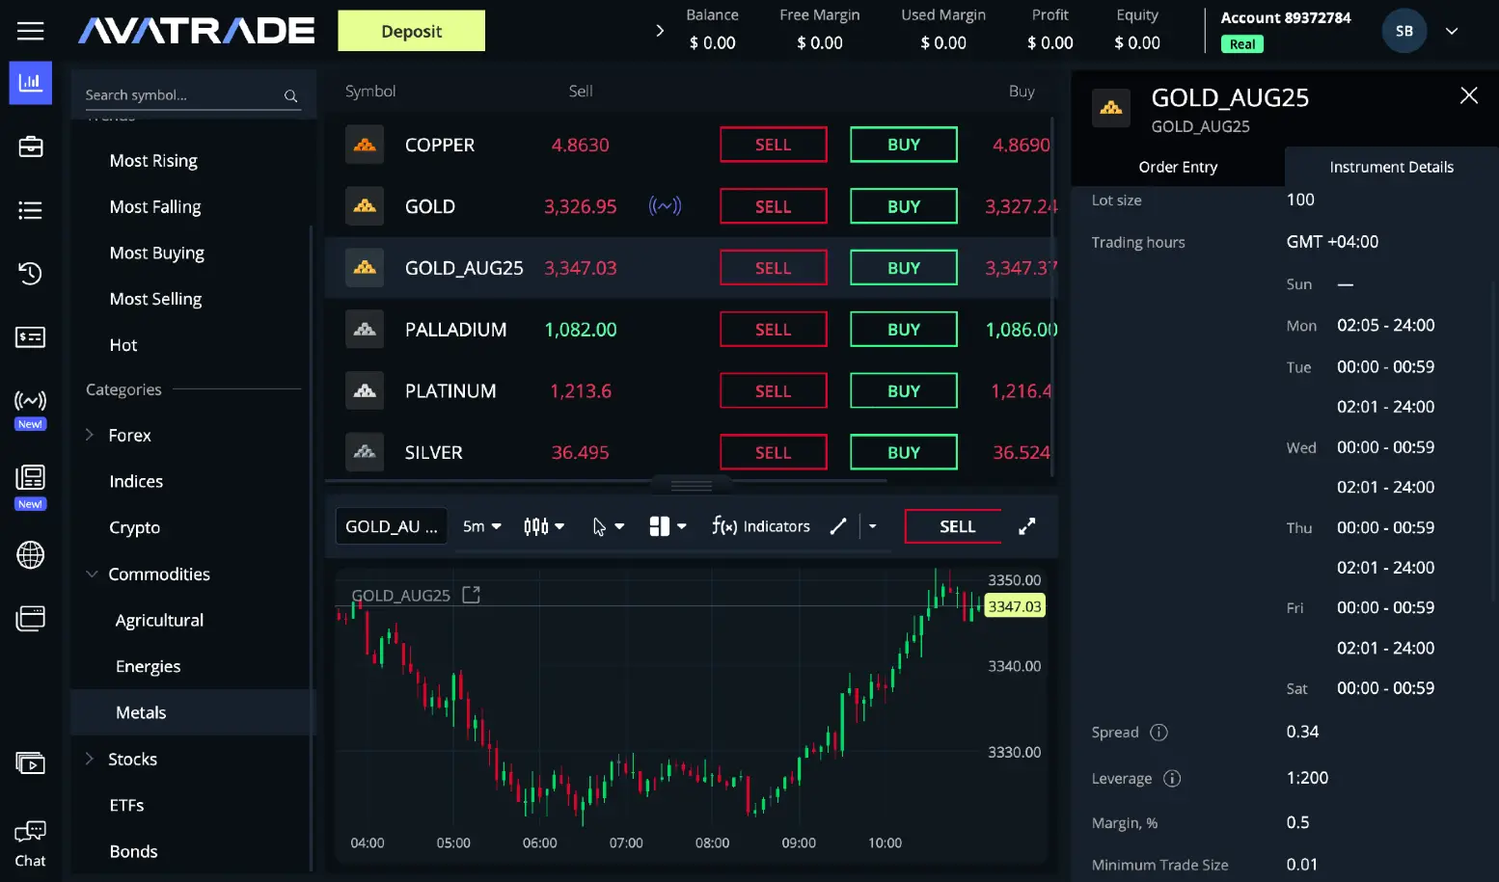
Task: Click the search magnifier icon
Action: (290, 95)
